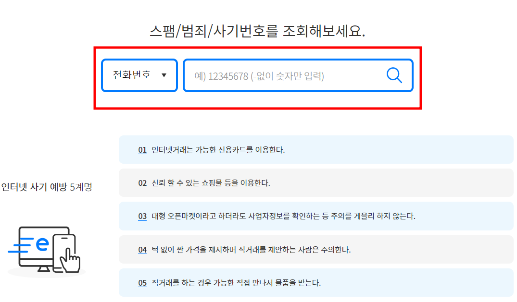Click the 스팸/범죄/사기번호 조회 page heading
This screenshot has width=517, height=302.
tap(258, 30)
